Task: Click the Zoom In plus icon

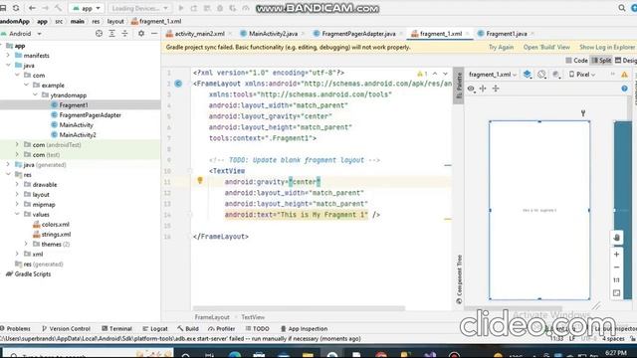Action: pos(616,255)
